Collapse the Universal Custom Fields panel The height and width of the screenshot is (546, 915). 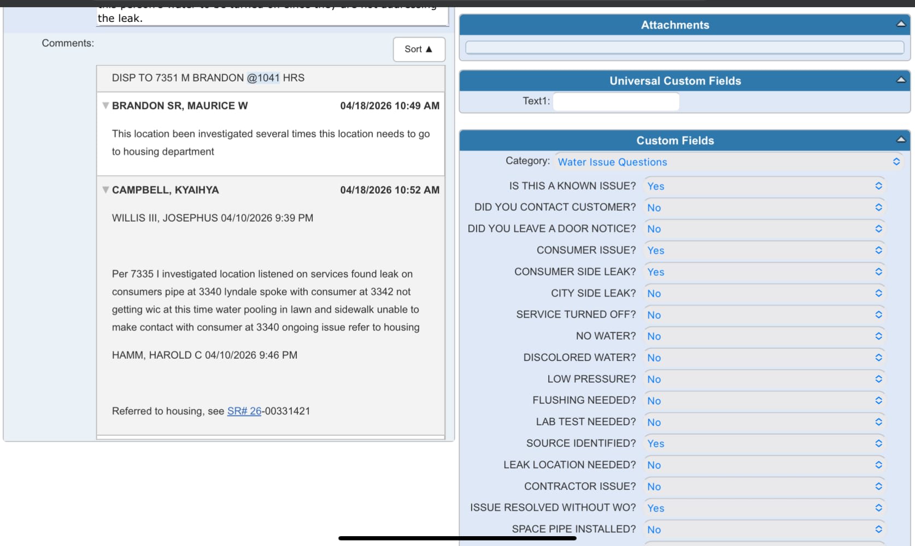[x=901, y=80]
